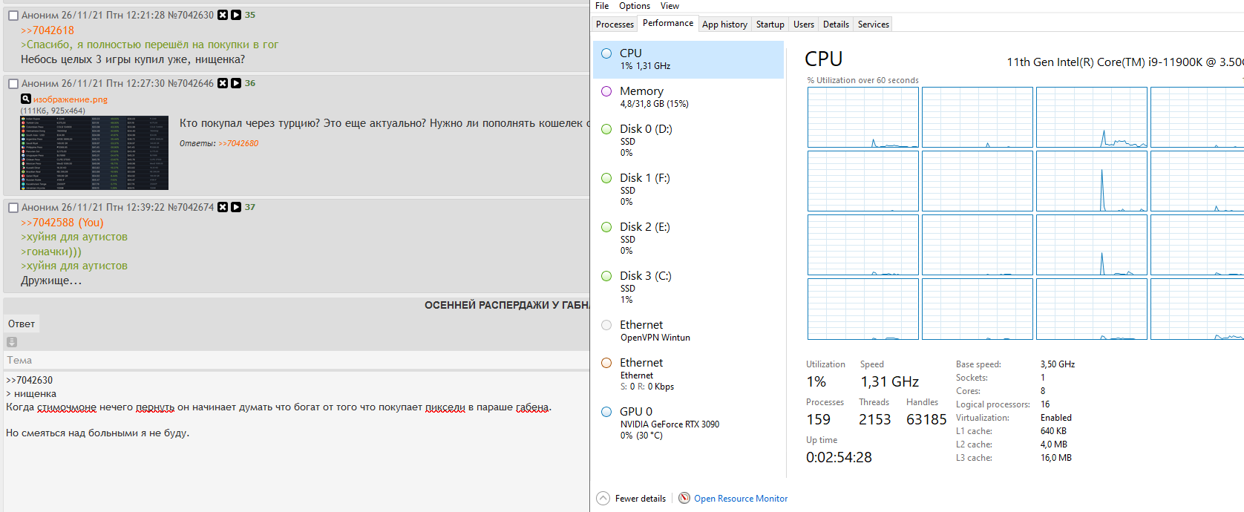This screenshot has height=512, width=1244.
Task: Open Resource Monitor via its gauge icon
Action: pyautogui.click(x=684, y=498)
